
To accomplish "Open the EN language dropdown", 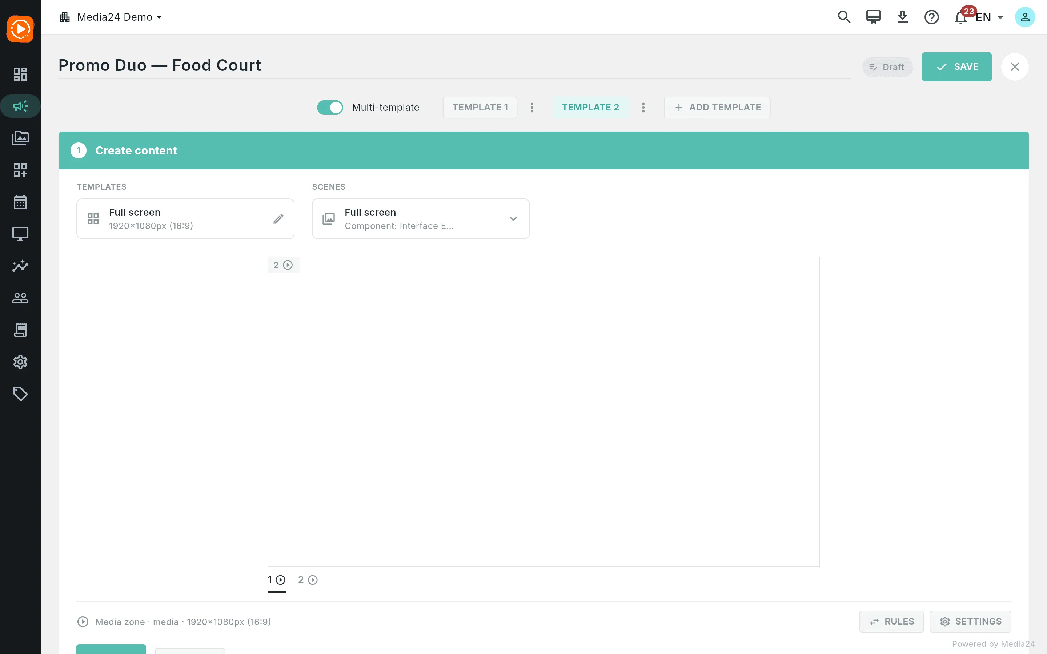I will click(990, 17).
